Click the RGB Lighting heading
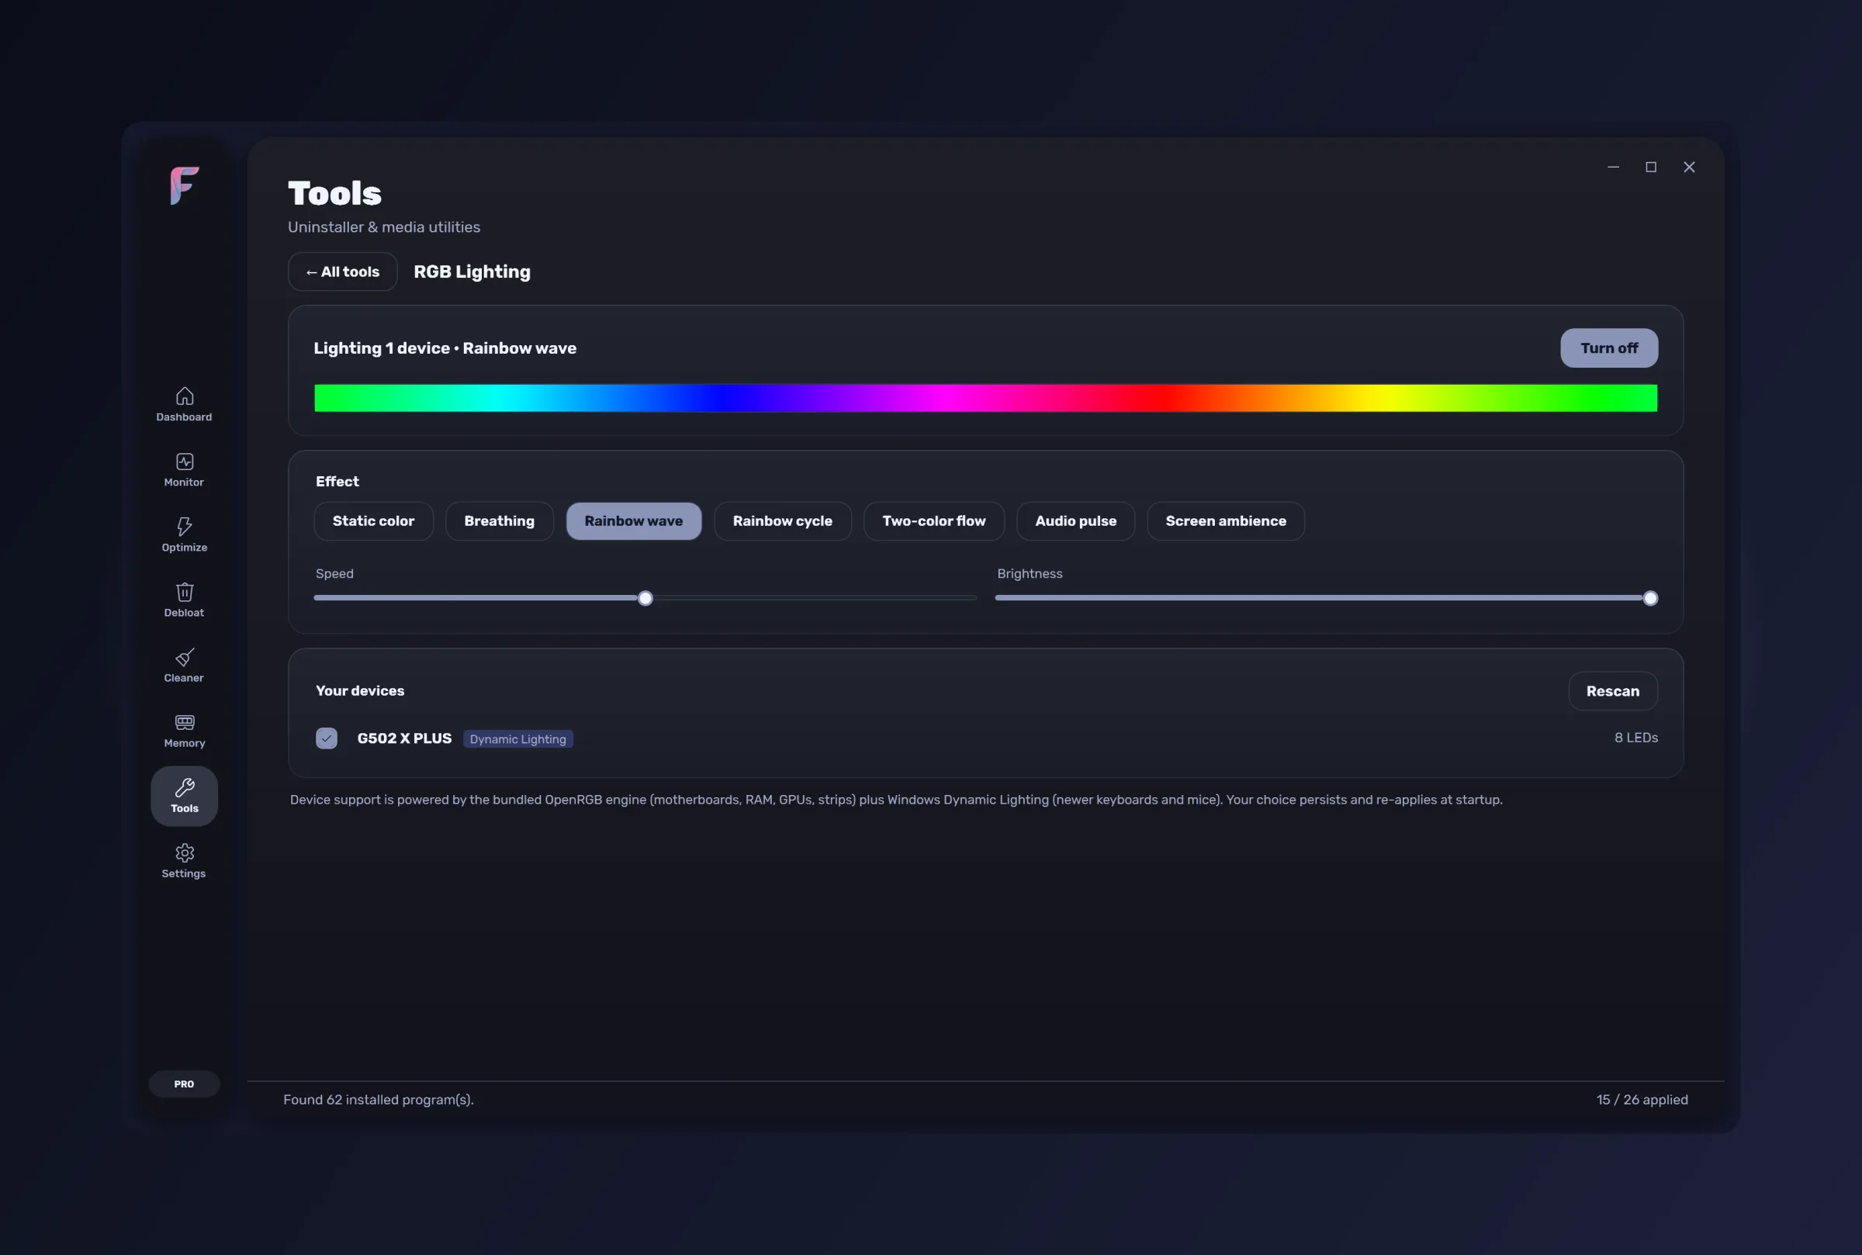 click(472, 272)
